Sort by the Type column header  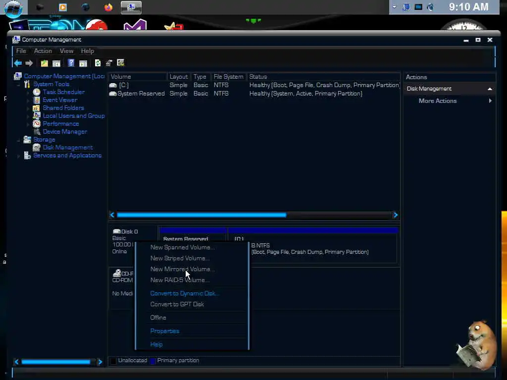click(x=200, y=77)
